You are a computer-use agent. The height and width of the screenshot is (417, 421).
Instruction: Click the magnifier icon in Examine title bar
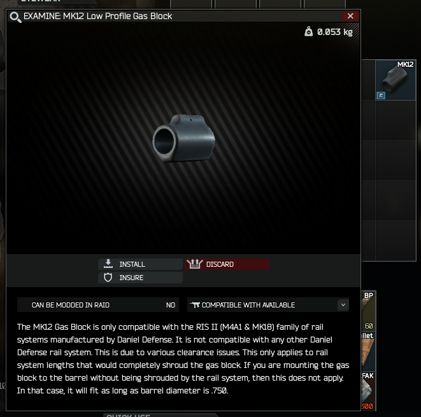click(x=15, y=17)
